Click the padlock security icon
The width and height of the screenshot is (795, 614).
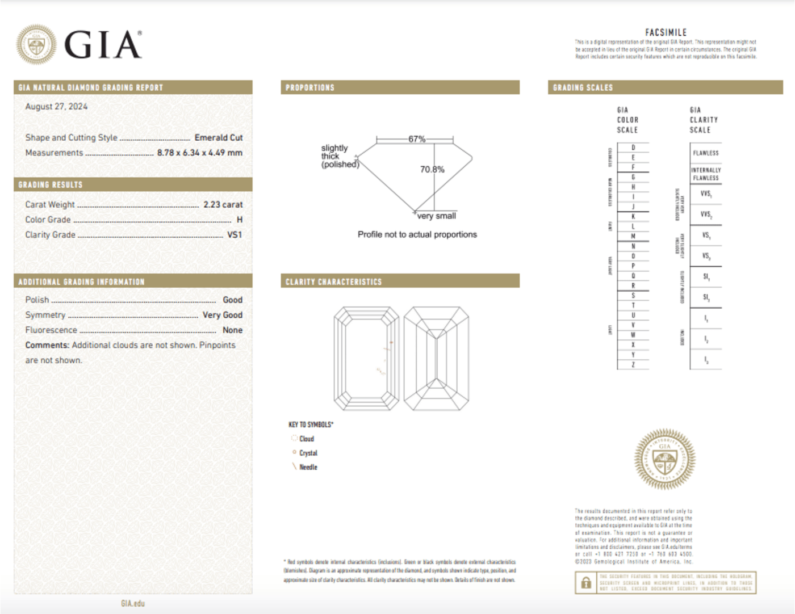[586, 583]
